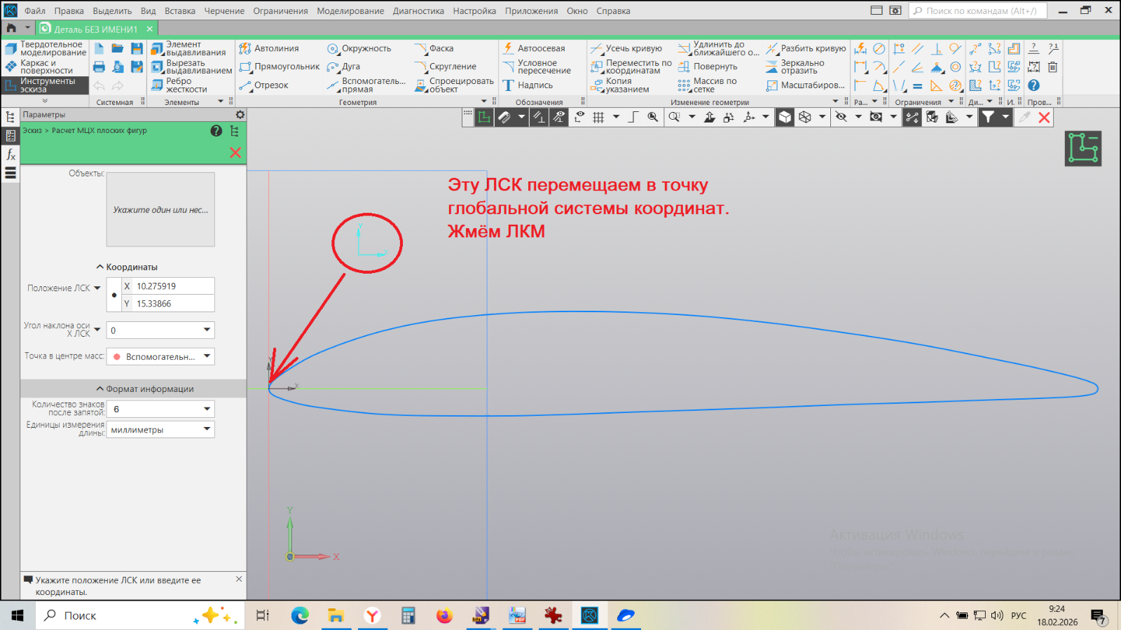
Task: Open Единицы измерения длины dropdown
Action: point(207,429)
